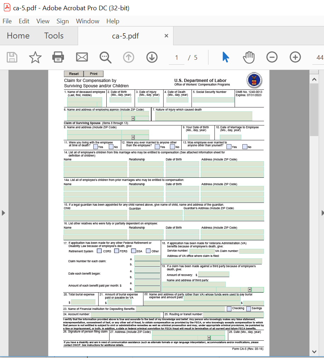Open the Edit menu
Image resolution: width=324 pixels, height=358 pixels.
point(24,21)
